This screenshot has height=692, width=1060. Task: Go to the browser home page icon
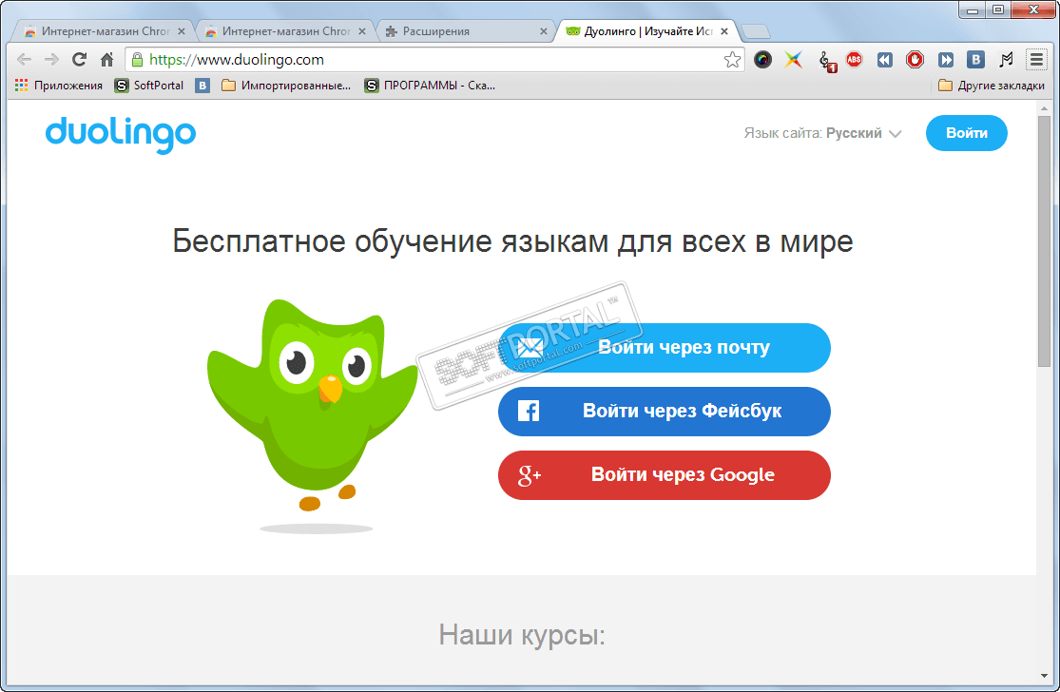pyautogui.click(x=106, y=60)
